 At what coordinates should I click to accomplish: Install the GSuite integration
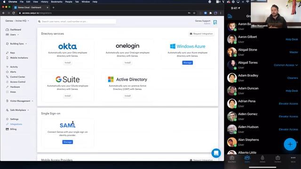tap(68, 96)
